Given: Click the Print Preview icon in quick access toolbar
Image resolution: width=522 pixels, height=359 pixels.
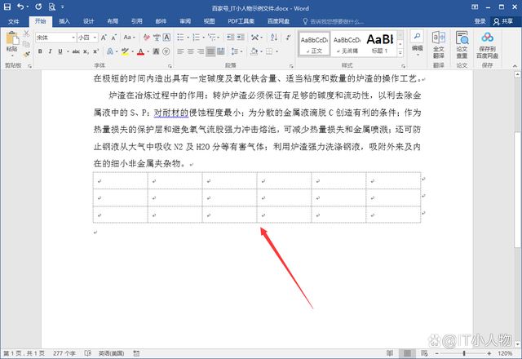Looking at the screenshot, I should [51, 7].
